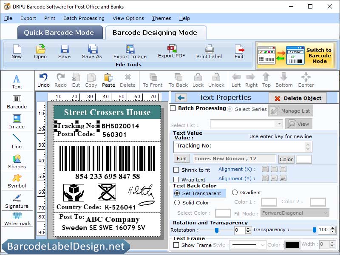Viewport: 340px width, 255px height.
Task: Open the Batch Processing menu
Action: pyautogui.click(x=84, y=18)
